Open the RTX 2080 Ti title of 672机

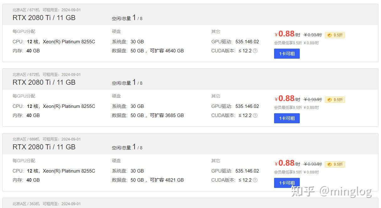tap(44, 82)
